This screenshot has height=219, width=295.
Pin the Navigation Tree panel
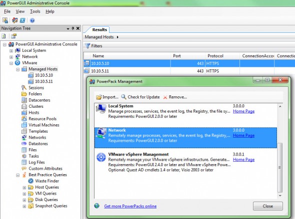pyautogui.click(x=73, y=28)
